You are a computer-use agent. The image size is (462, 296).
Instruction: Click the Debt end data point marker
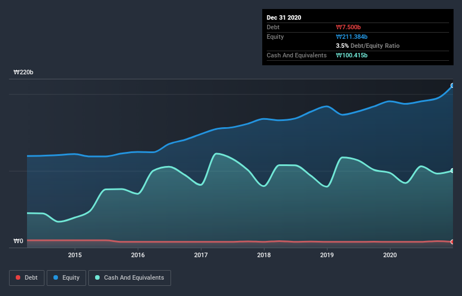pos(452,242)
